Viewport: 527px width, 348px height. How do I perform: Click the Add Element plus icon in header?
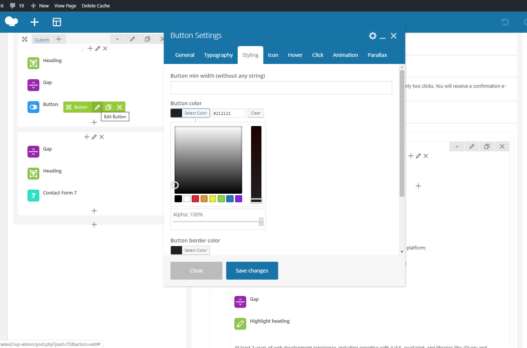point(35,22)
